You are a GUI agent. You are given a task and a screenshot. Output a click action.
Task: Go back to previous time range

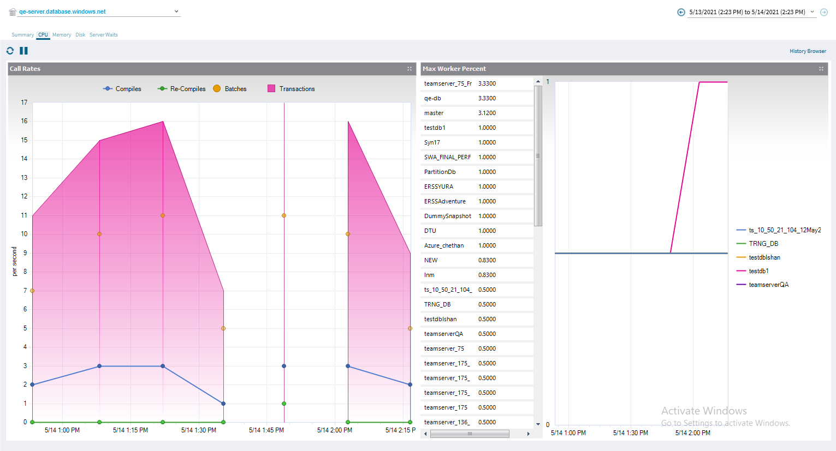(681, 12)
